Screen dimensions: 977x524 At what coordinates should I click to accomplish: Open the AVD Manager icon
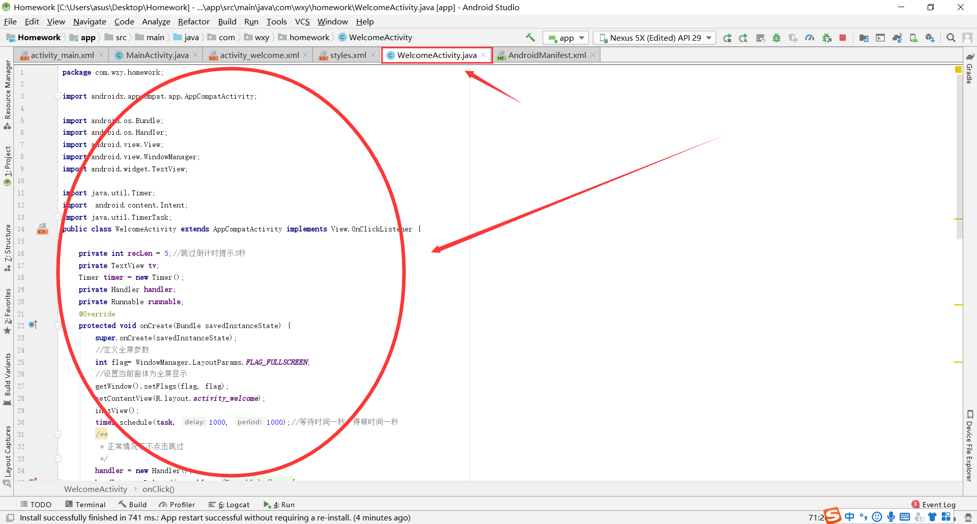913,38
